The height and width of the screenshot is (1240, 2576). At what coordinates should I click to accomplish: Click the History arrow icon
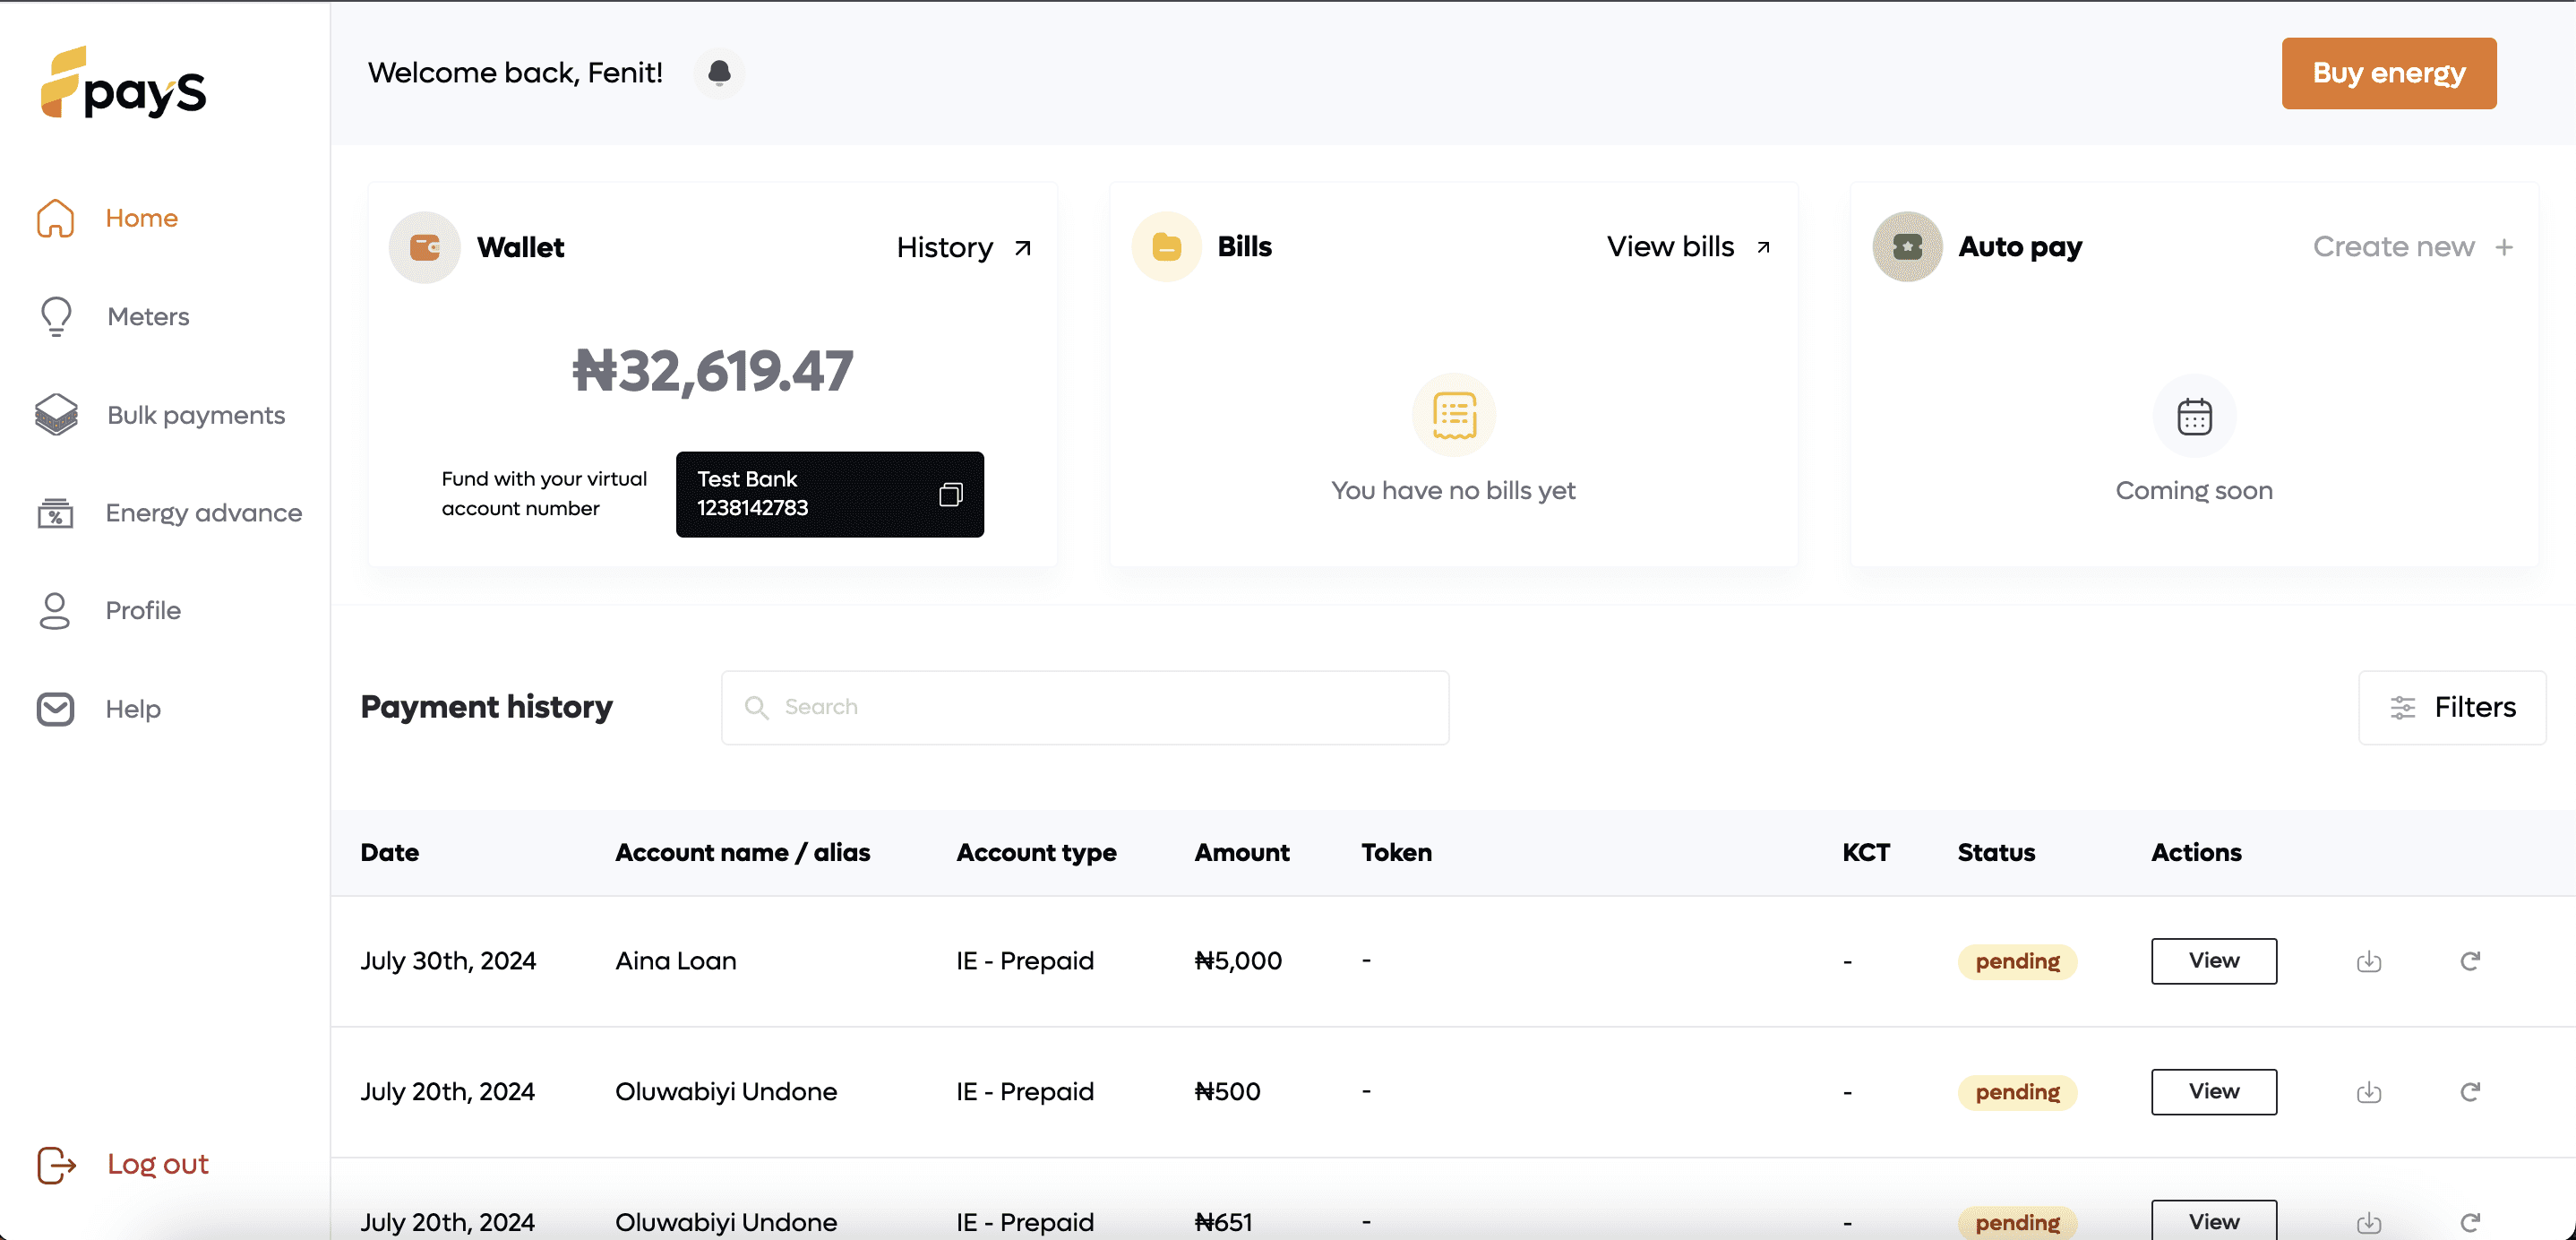point(1022,248)
